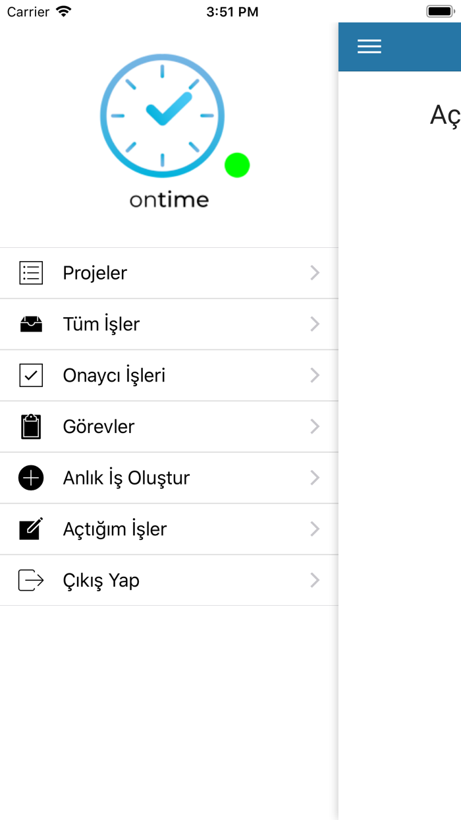This screenshot has height=820, width=461.
Task: Tap the Onaycı İşleri checkmark icon
Action: click(31, 375)
